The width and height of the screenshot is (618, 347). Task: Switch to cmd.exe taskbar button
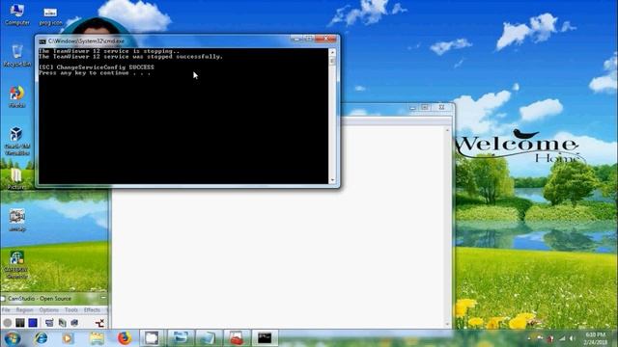point(265,338)
